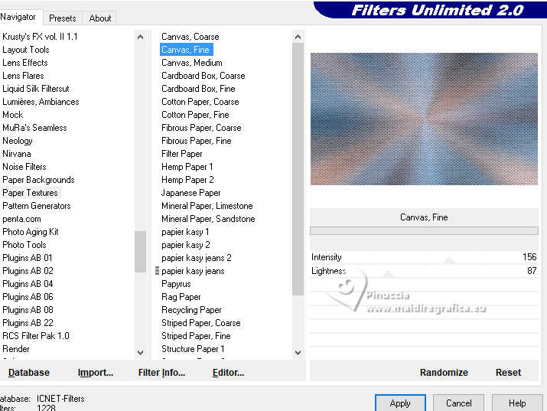Select the penta.com category
The width and height of the screenshot is (547, 411).
(x=21, y=219)
